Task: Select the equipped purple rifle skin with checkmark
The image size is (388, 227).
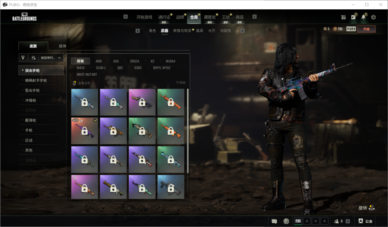Action: tap(85, 131)
